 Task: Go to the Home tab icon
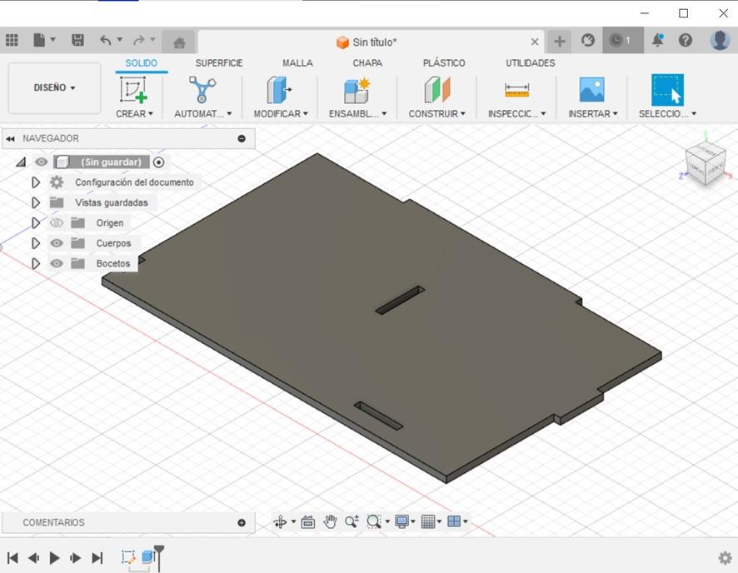pyautogui.click(x=179, y=42)
